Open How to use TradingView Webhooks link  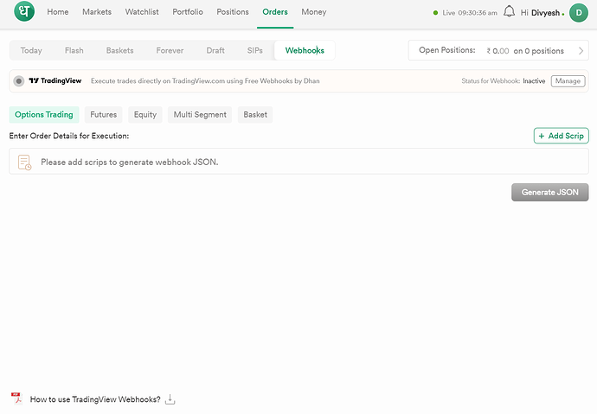click(95, 399)
